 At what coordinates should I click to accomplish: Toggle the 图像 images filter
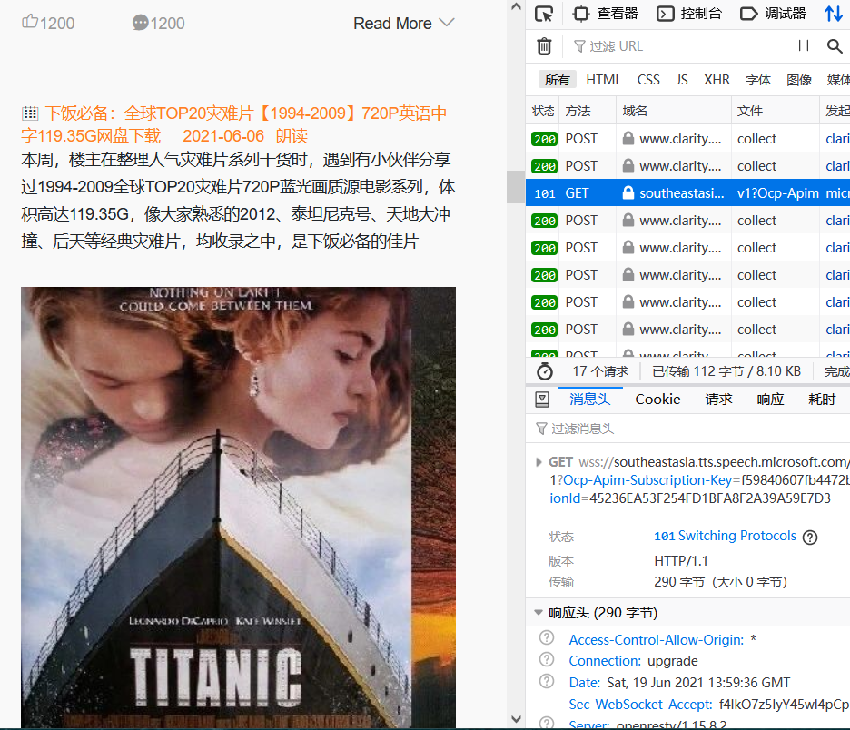pyautogui.click(x=799, y=80)
